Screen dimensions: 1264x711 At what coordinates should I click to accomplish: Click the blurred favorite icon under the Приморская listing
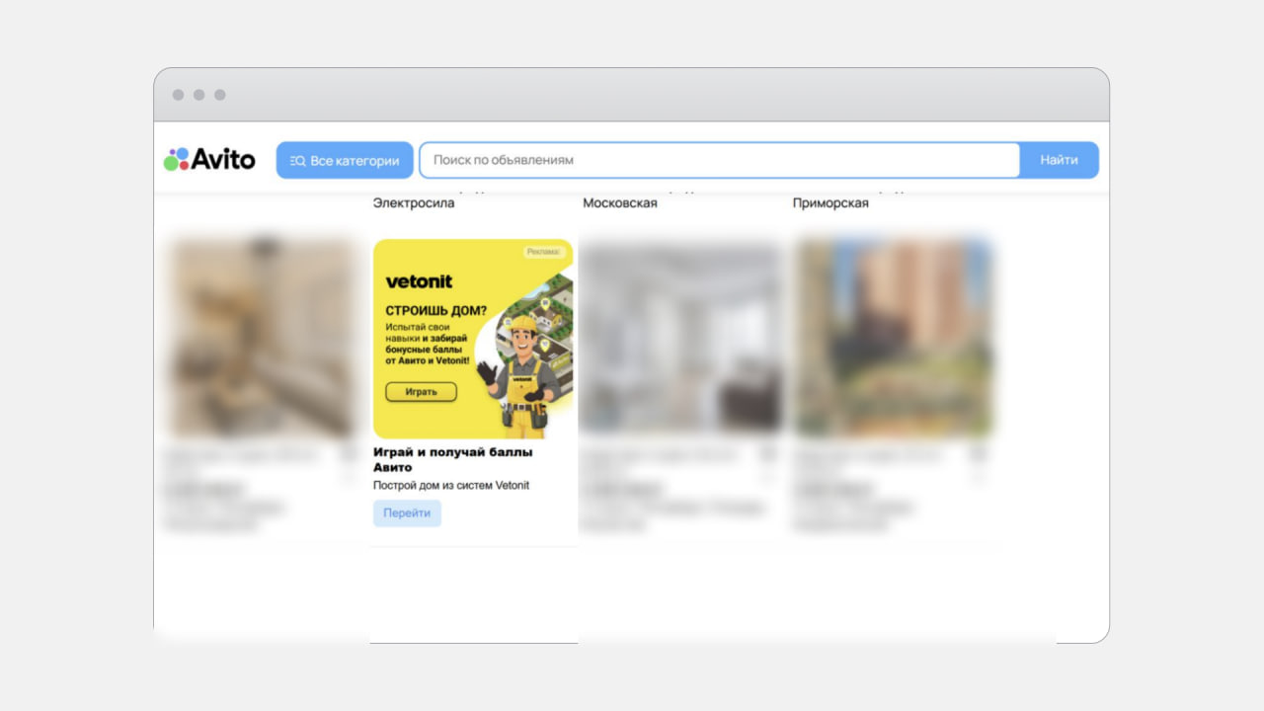[x=978, y=454]
